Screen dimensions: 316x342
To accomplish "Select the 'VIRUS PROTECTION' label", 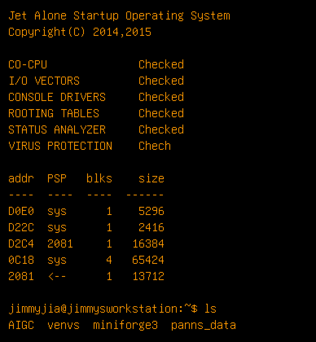I will click(x=60, y=146).
